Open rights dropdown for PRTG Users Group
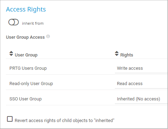The height and width of the screenshot is (129, 168). point(141,68)
